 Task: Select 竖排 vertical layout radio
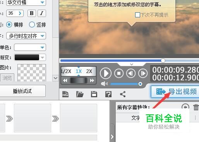coord(32,25)
